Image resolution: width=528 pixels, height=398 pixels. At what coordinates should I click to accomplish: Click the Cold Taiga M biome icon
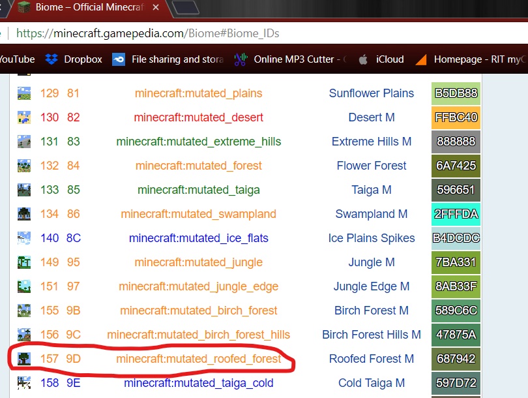pos(24,383)
